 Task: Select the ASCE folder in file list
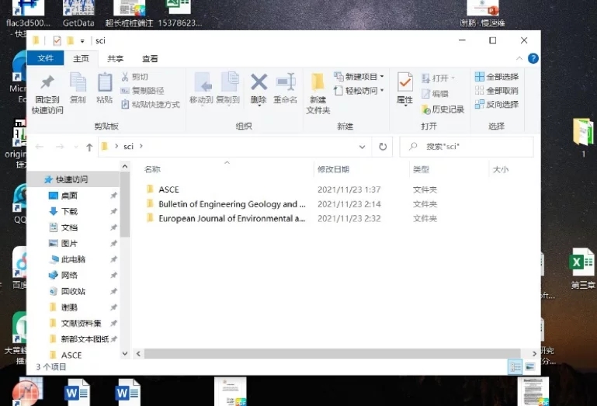pyautogui.click(x=168, y=189)
